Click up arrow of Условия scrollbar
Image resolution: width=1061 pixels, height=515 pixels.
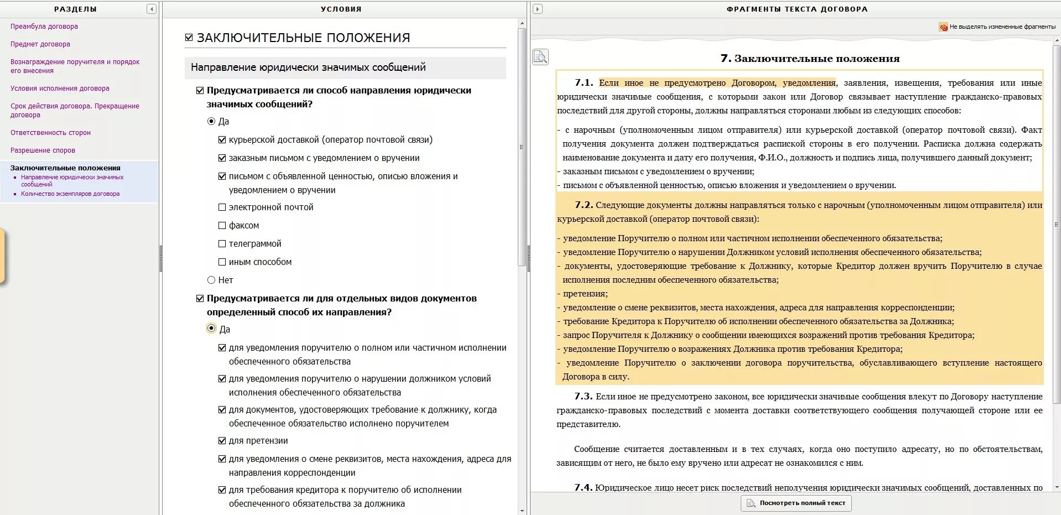(522, 24)
